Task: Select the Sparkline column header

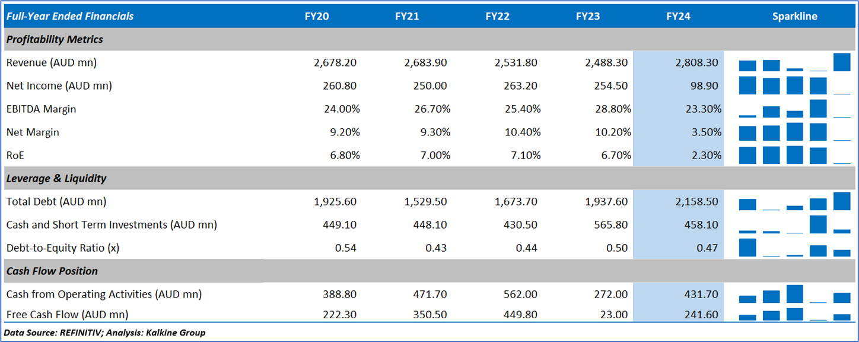Action: (794, 17)
